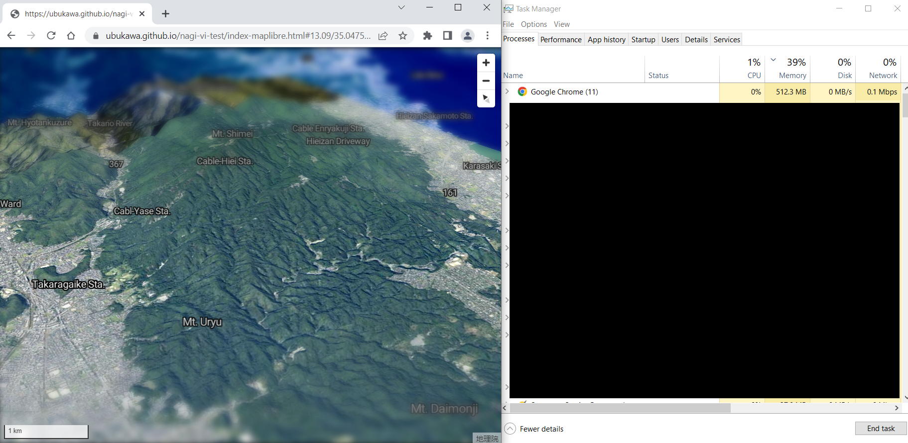Reset map bearing with compass button
Viewport: 908px width, 443px height.
[486, 98]
